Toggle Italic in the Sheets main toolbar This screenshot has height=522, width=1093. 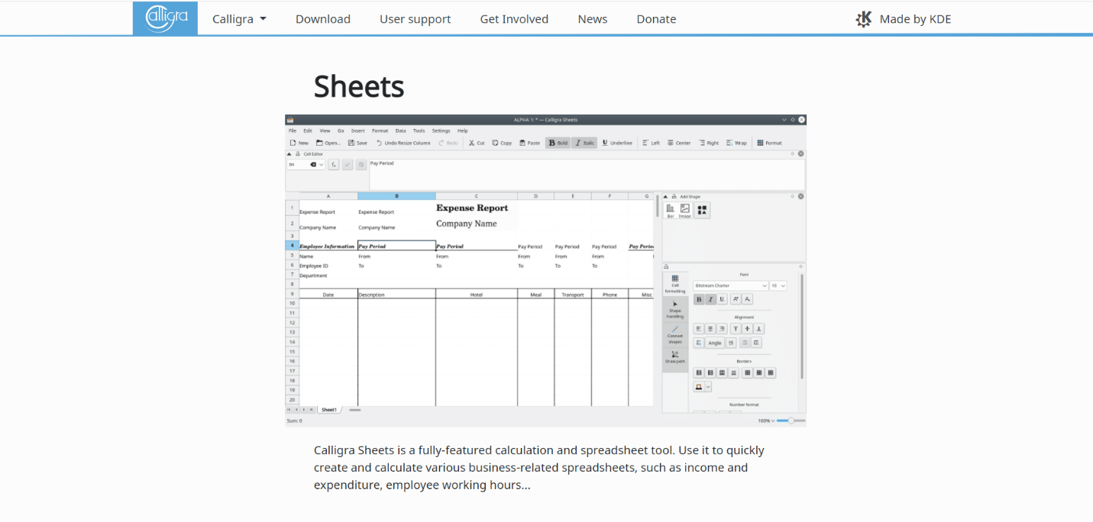coord(584,143)
